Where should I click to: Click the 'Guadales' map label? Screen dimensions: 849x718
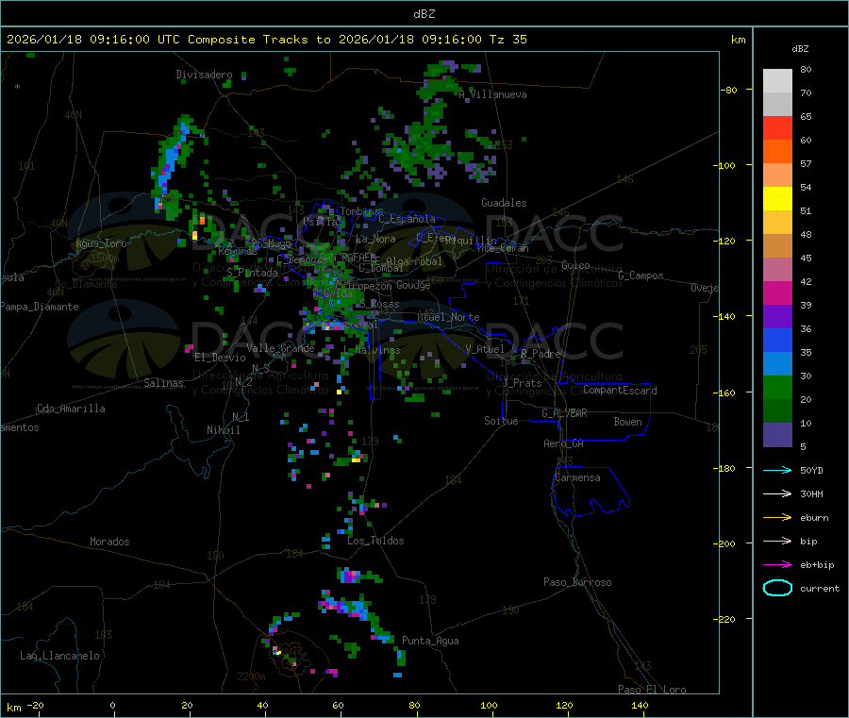[504, 203]
